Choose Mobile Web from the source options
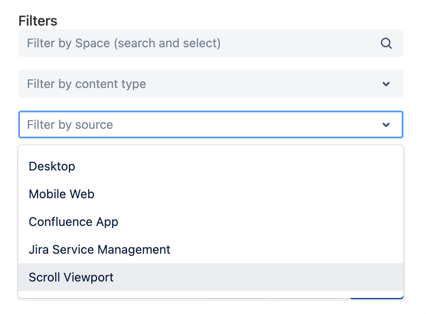This screenshot has height=314, width=426. click(61, 194)
